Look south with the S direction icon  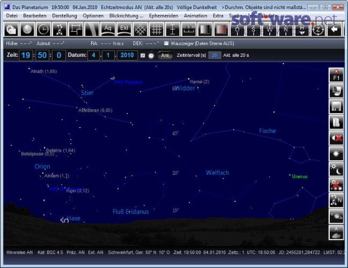pos(254,29)
